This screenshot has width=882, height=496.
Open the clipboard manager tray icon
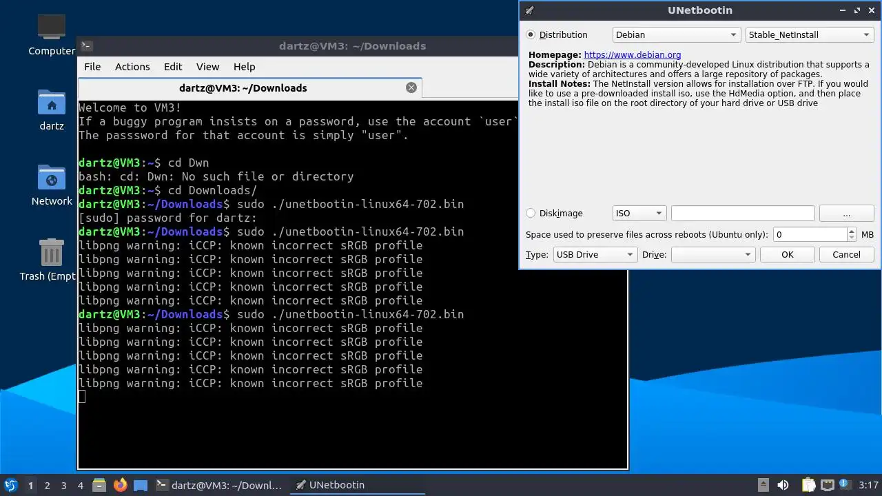(x=808, y=485)
